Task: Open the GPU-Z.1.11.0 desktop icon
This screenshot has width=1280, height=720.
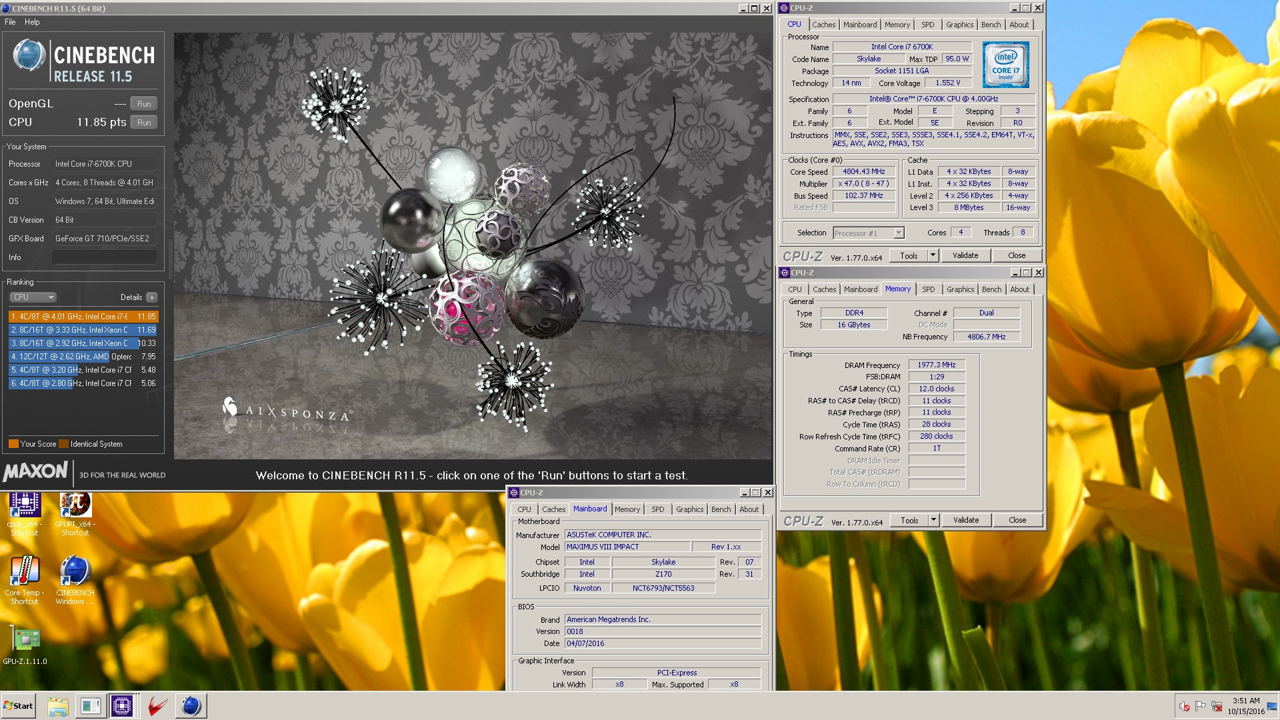Action: (x=25, y=645)
